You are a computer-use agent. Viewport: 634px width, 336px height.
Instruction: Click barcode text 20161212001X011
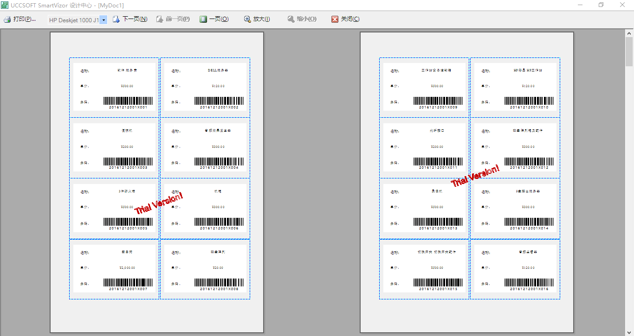[x=438, y=168]
